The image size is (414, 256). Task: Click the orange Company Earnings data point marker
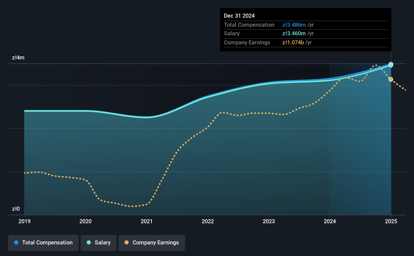[x=391, y=79]
